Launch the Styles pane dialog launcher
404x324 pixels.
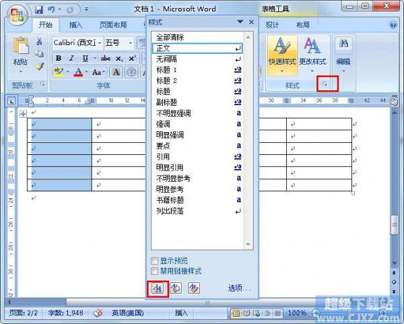coord(325,84)
